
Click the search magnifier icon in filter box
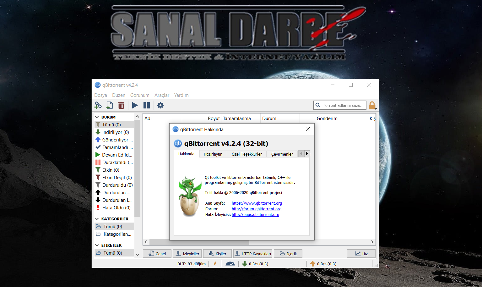tap(318, 105)
